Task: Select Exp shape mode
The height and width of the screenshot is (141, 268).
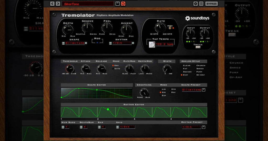Action: click(160, 95)
